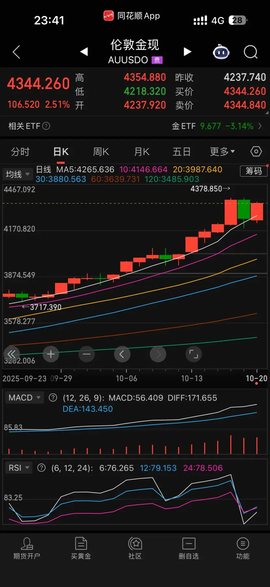Tap the battery indicator in status bar
This screenshot has width=270, height=587.
(238, 20)
